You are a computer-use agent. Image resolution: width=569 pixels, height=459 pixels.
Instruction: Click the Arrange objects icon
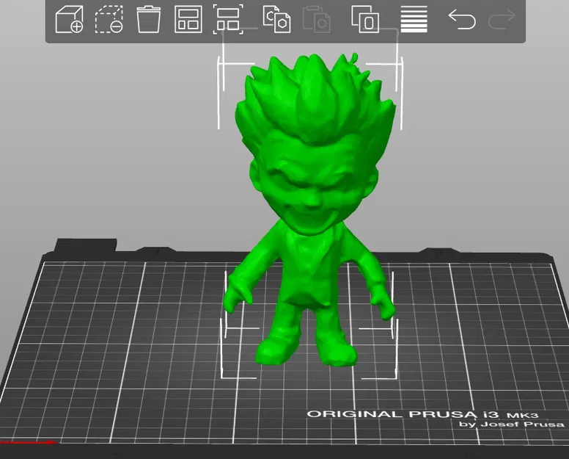click(x=188, y=20)
